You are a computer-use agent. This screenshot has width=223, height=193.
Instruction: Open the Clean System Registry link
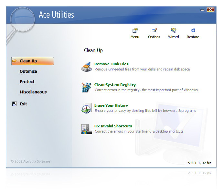point(115,85)
